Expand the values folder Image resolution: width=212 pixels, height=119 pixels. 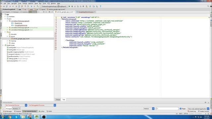point(7,43)
